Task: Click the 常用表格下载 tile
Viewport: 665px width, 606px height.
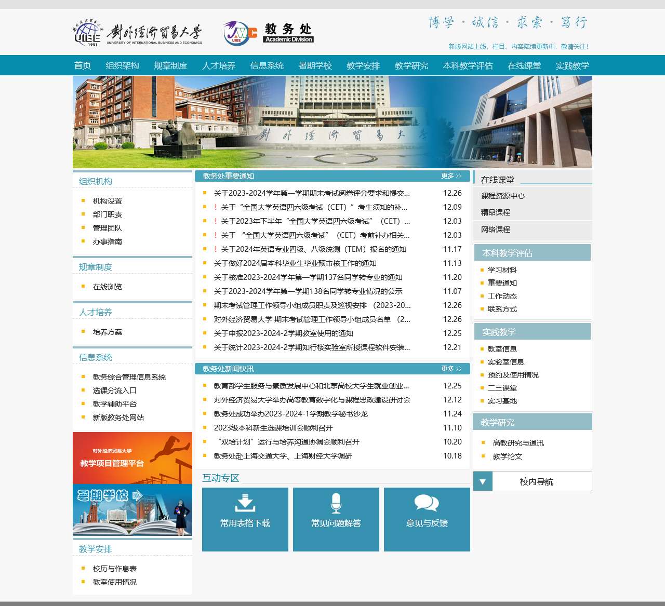Action: point(245,519)
